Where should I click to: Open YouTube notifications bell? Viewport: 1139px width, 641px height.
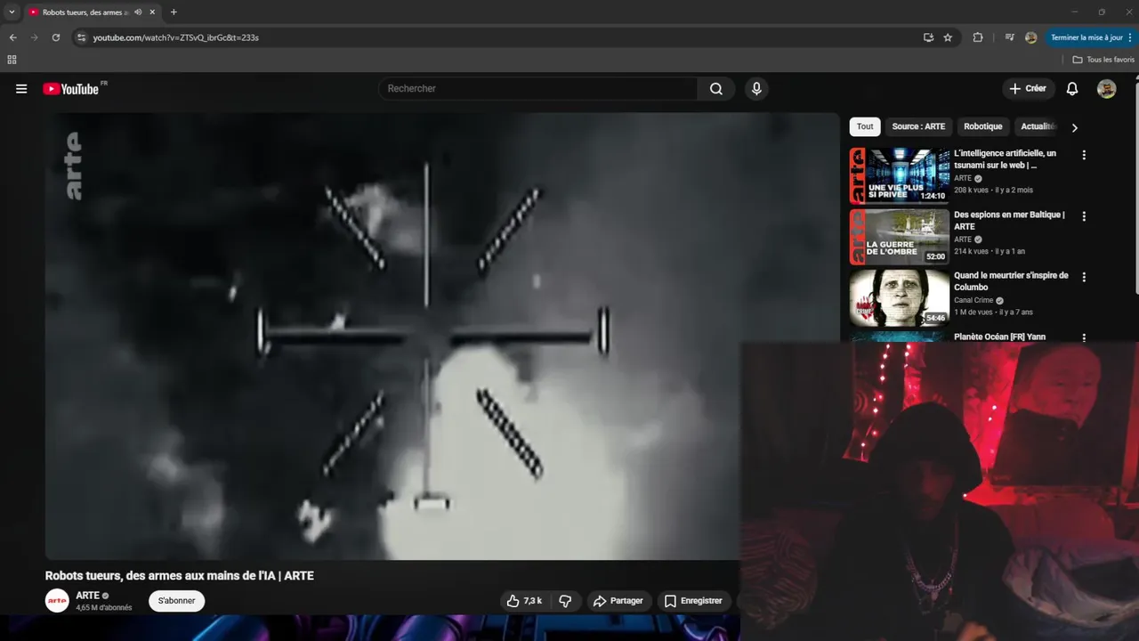point(1072,88)
